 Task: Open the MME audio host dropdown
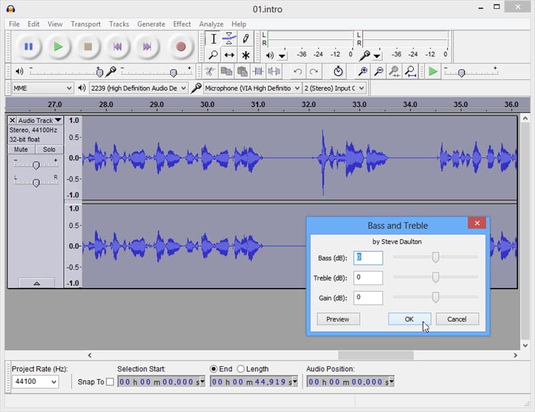43,88
